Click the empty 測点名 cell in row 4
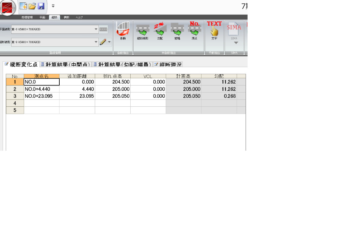The width and height of the screenshot is (358, 238). 41,103
